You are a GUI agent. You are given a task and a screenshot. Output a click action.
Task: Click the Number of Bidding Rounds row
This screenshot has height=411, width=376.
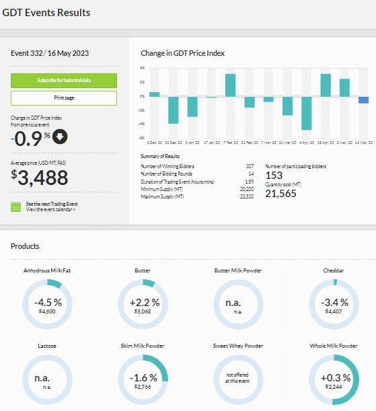pos(197,174)
